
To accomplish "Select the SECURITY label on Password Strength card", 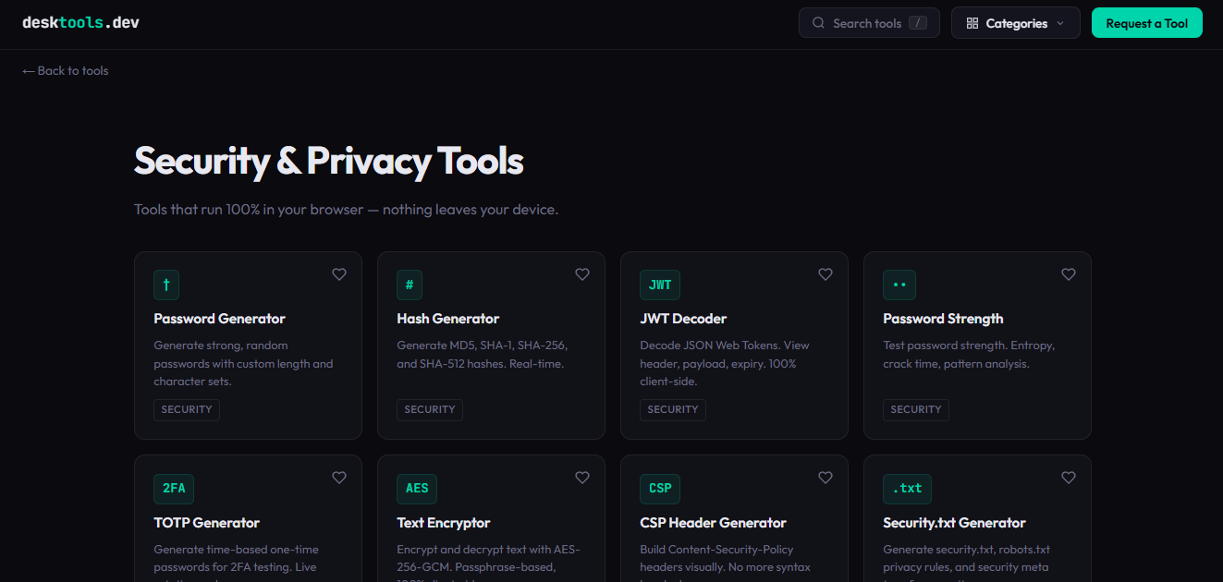I will click(x=915, y=409).
